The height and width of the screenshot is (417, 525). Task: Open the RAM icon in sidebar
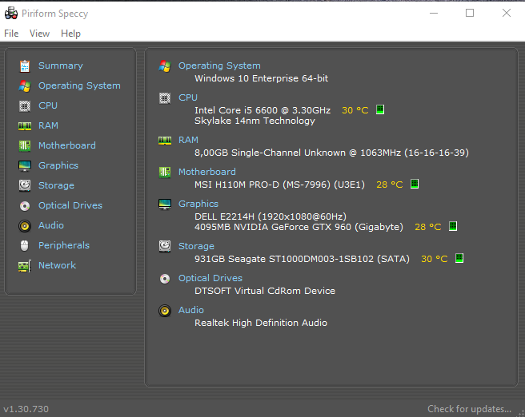pos(24,125)
